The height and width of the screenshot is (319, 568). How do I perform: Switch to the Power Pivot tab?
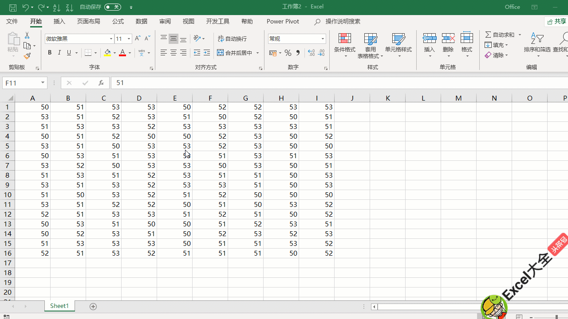pyautogui.click(x=283, y=21)
